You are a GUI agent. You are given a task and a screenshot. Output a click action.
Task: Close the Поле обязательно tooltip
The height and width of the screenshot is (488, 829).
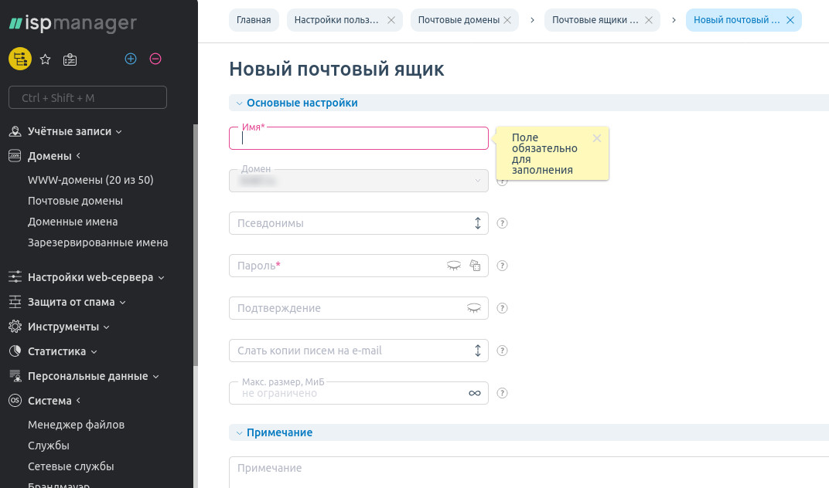pyautogui.click(x=596, y=138)
